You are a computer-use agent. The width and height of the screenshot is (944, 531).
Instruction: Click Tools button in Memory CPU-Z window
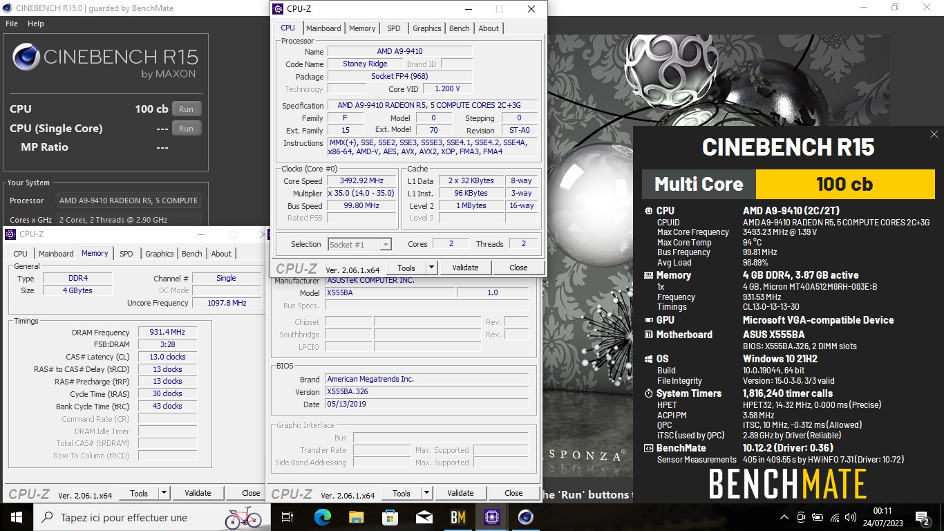[x=139, y=493]
